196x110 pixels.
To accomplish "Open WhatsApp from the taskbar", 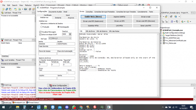I will (x=74, y=107).
